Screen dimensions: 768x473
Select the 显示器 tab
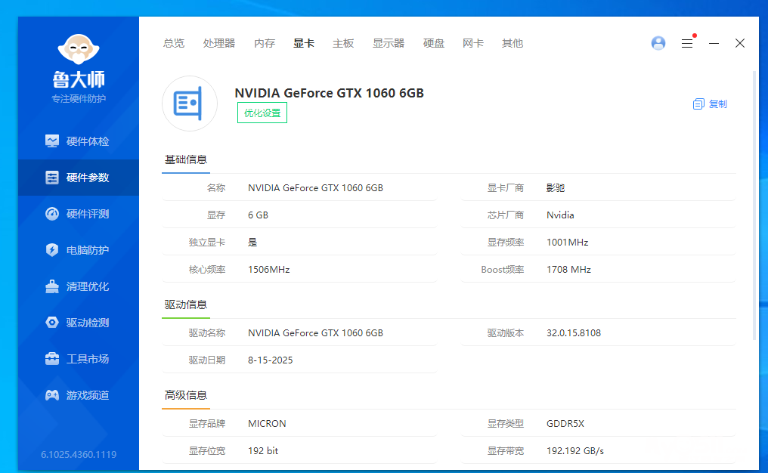click(x=389, y=44)
